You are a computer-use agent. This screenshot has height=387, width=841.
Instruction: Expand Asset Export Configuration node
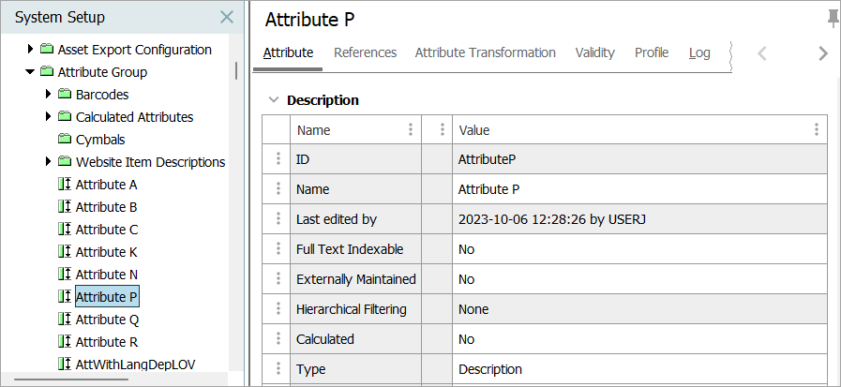31,50
